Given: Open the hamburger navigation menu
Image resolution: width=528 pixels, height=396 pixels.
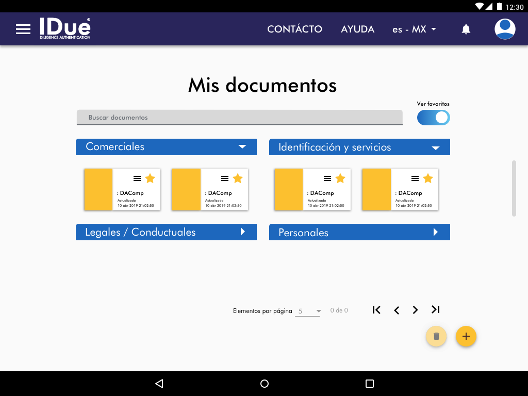Looking at the screenshot, I should [23, 29].
